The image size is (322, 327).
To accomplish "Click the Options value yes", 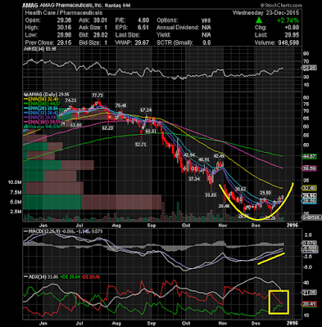I will click(206, 20).
